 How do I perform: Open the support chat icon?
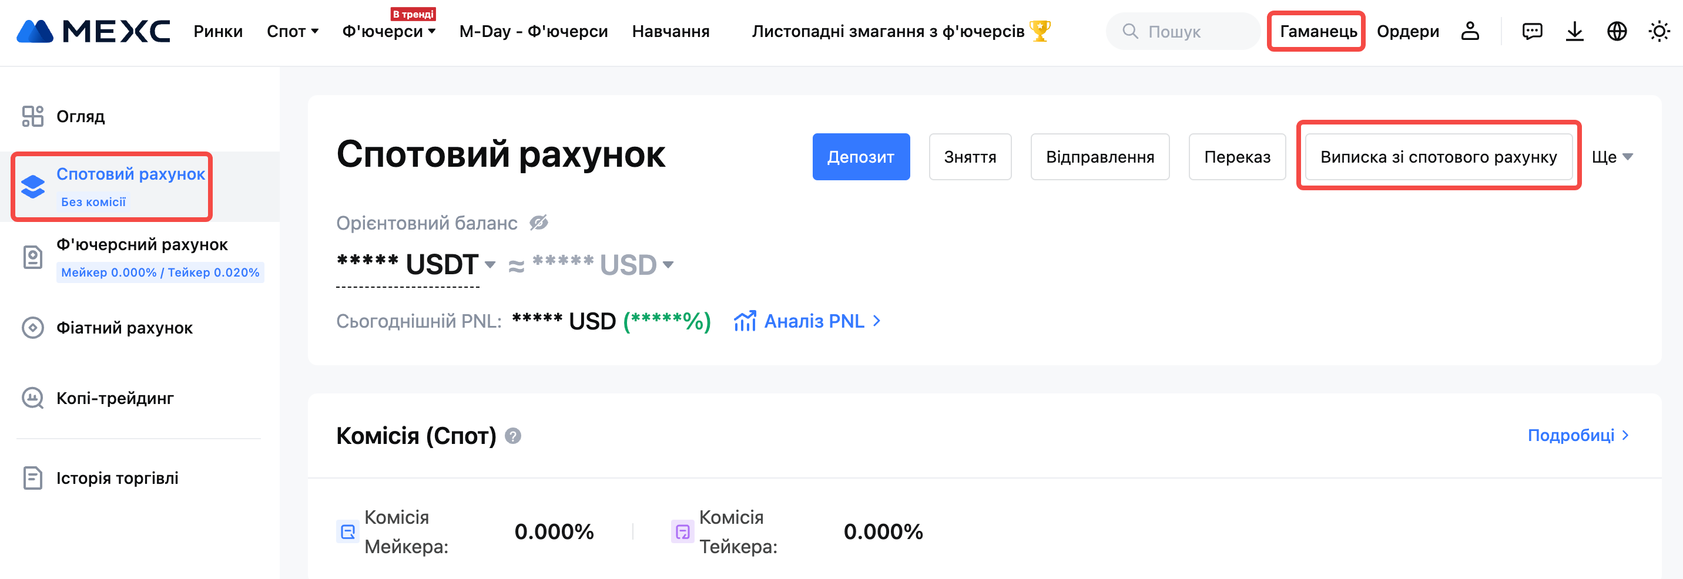click(1531, 31)
